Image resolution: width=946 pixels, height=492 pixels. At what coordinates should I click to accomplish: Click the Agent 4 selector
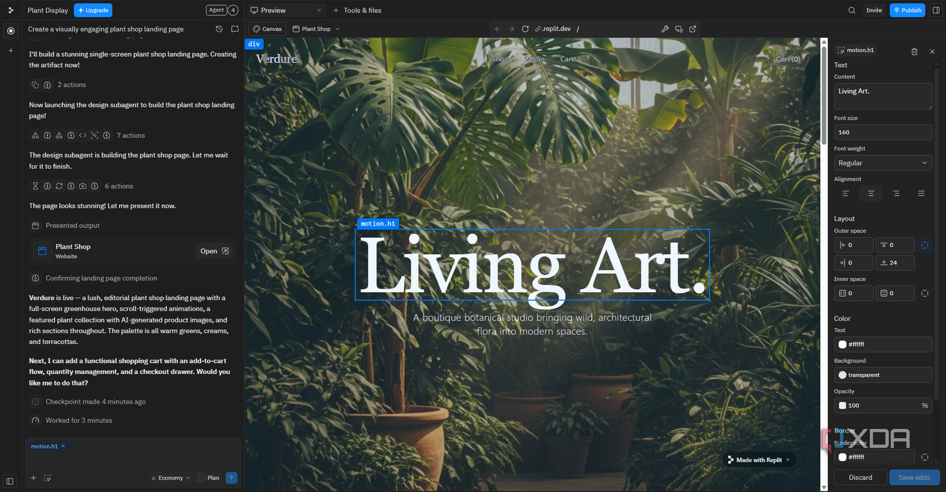tap(222, 10)
